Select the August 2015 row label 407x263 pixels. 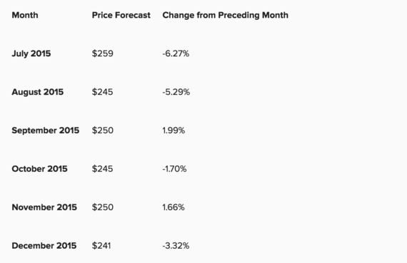coord(38,92)
